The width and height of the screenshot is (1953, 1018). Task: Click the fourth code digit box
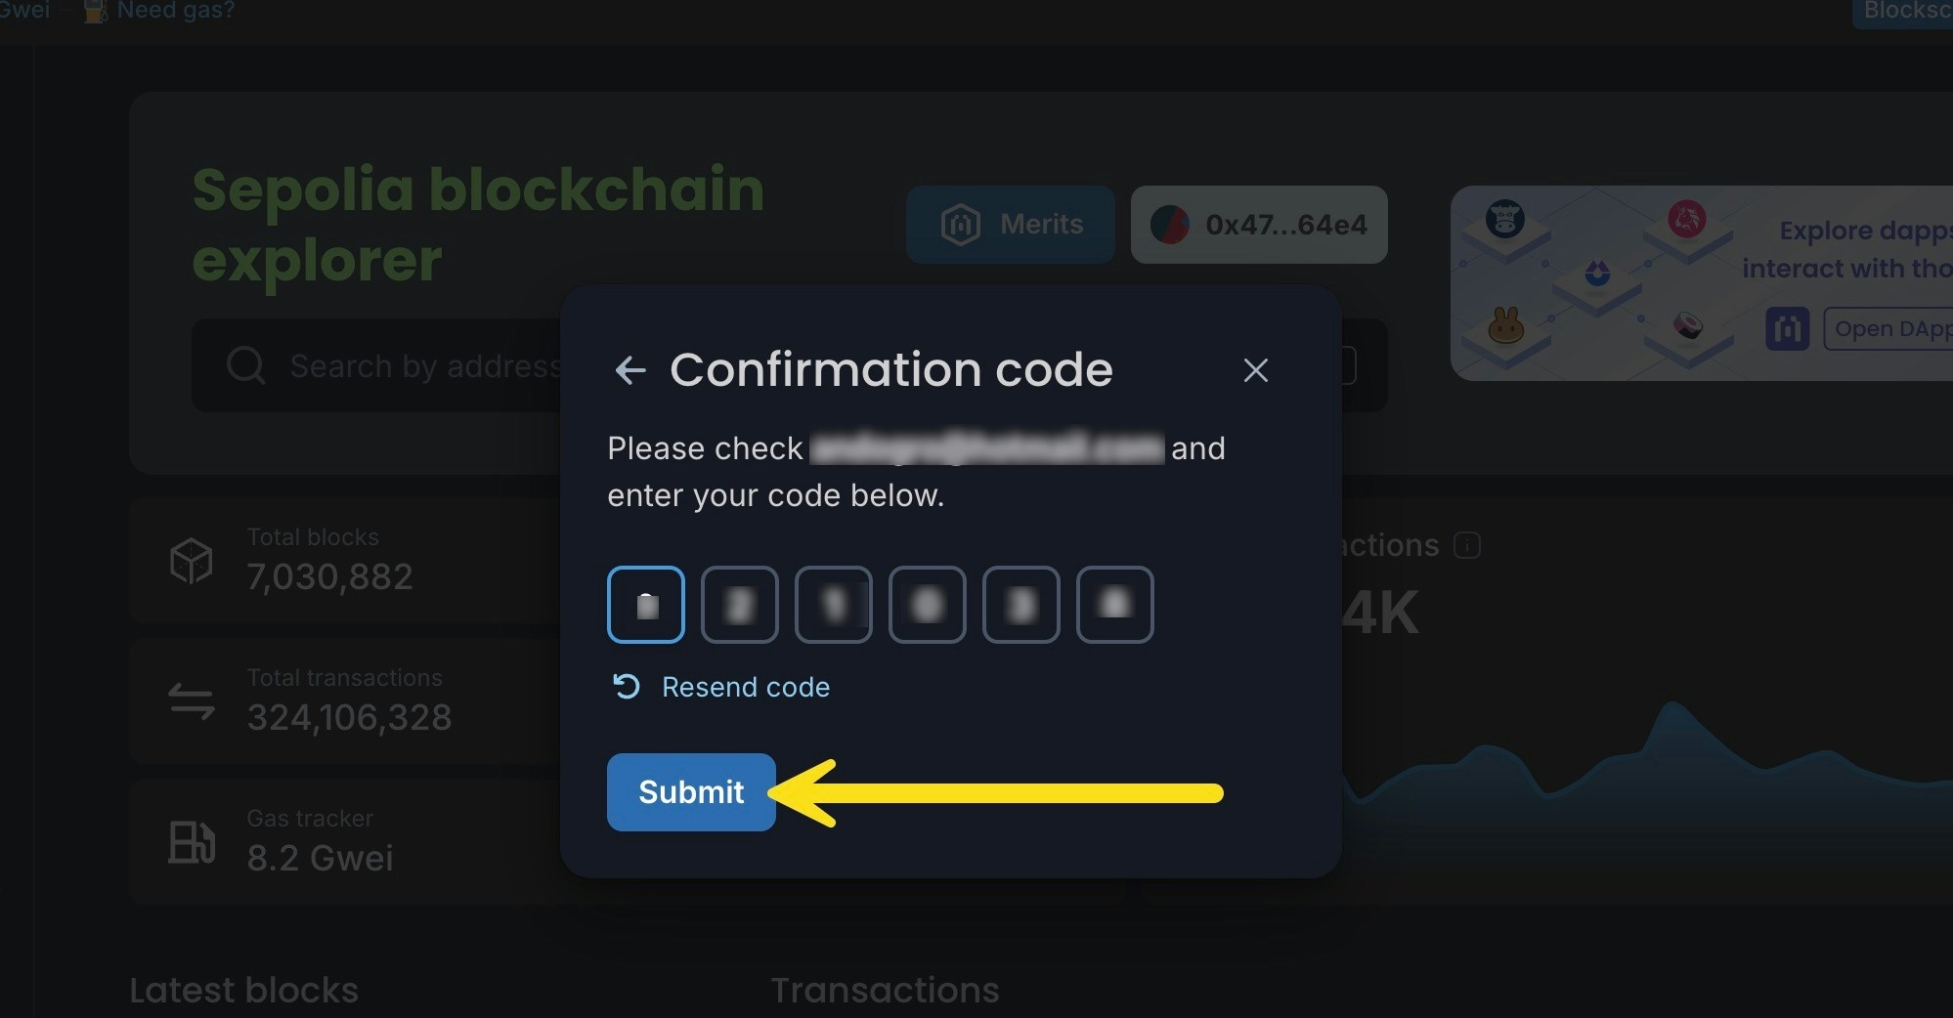point(927,605)
